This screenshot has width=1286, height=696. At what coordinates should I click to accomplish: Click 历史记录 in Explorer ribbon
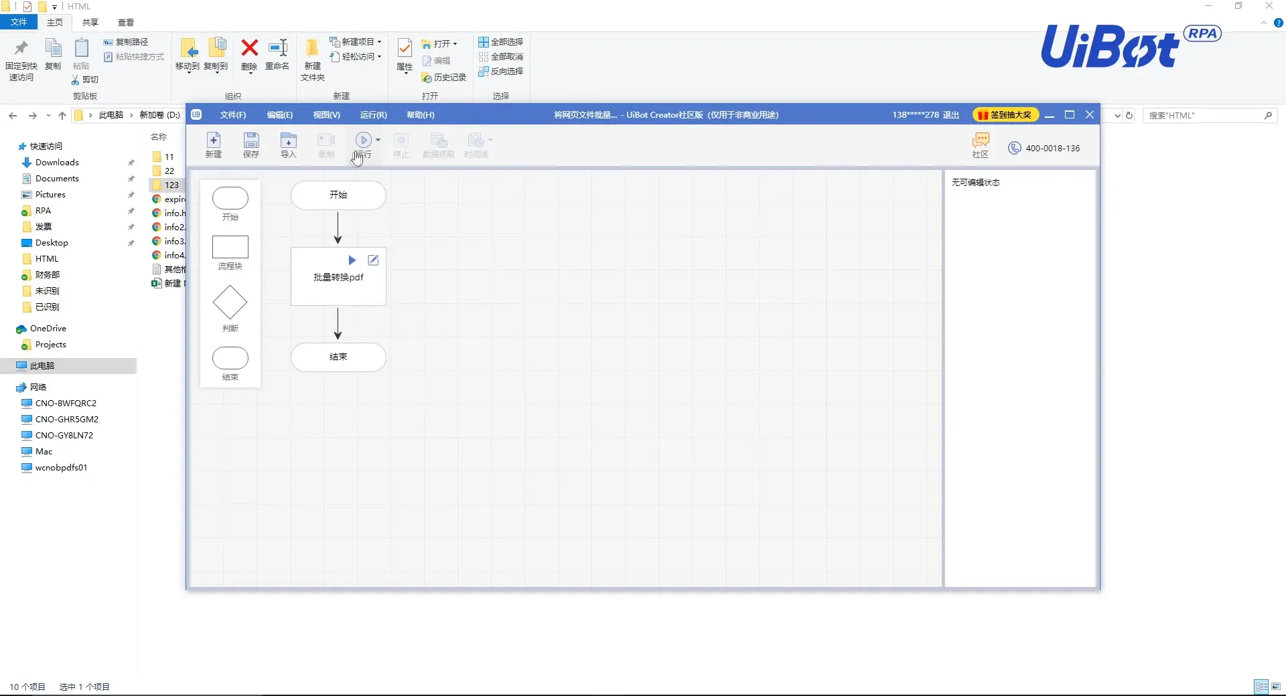pos(443,78)
